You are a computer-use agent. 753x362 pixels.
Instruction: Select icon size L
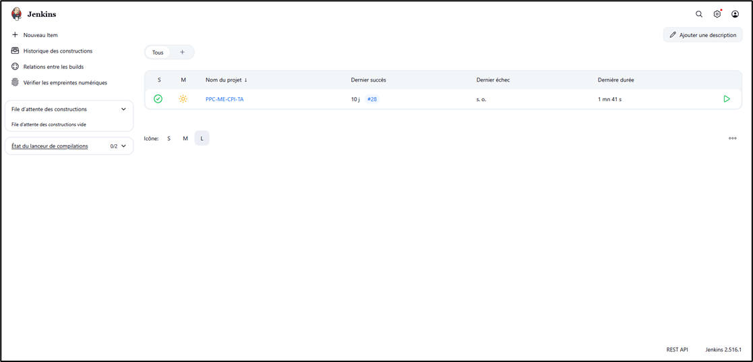click(202, 138)
